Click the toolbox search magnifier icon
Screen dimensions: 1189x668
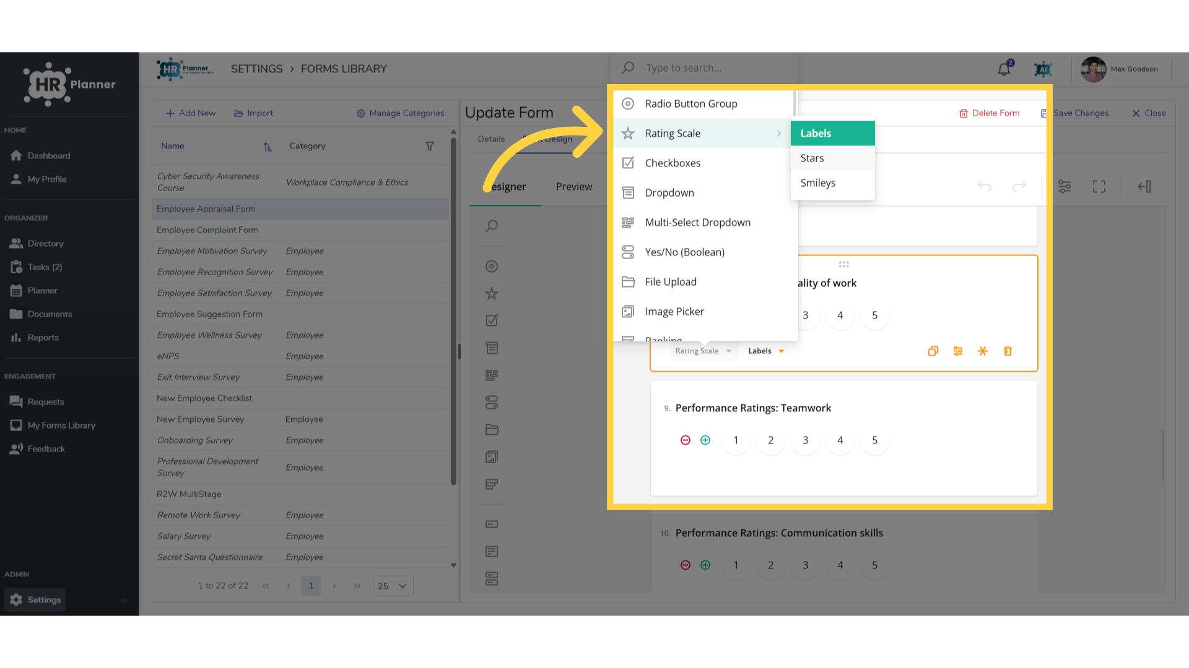[x=492, y=226]
